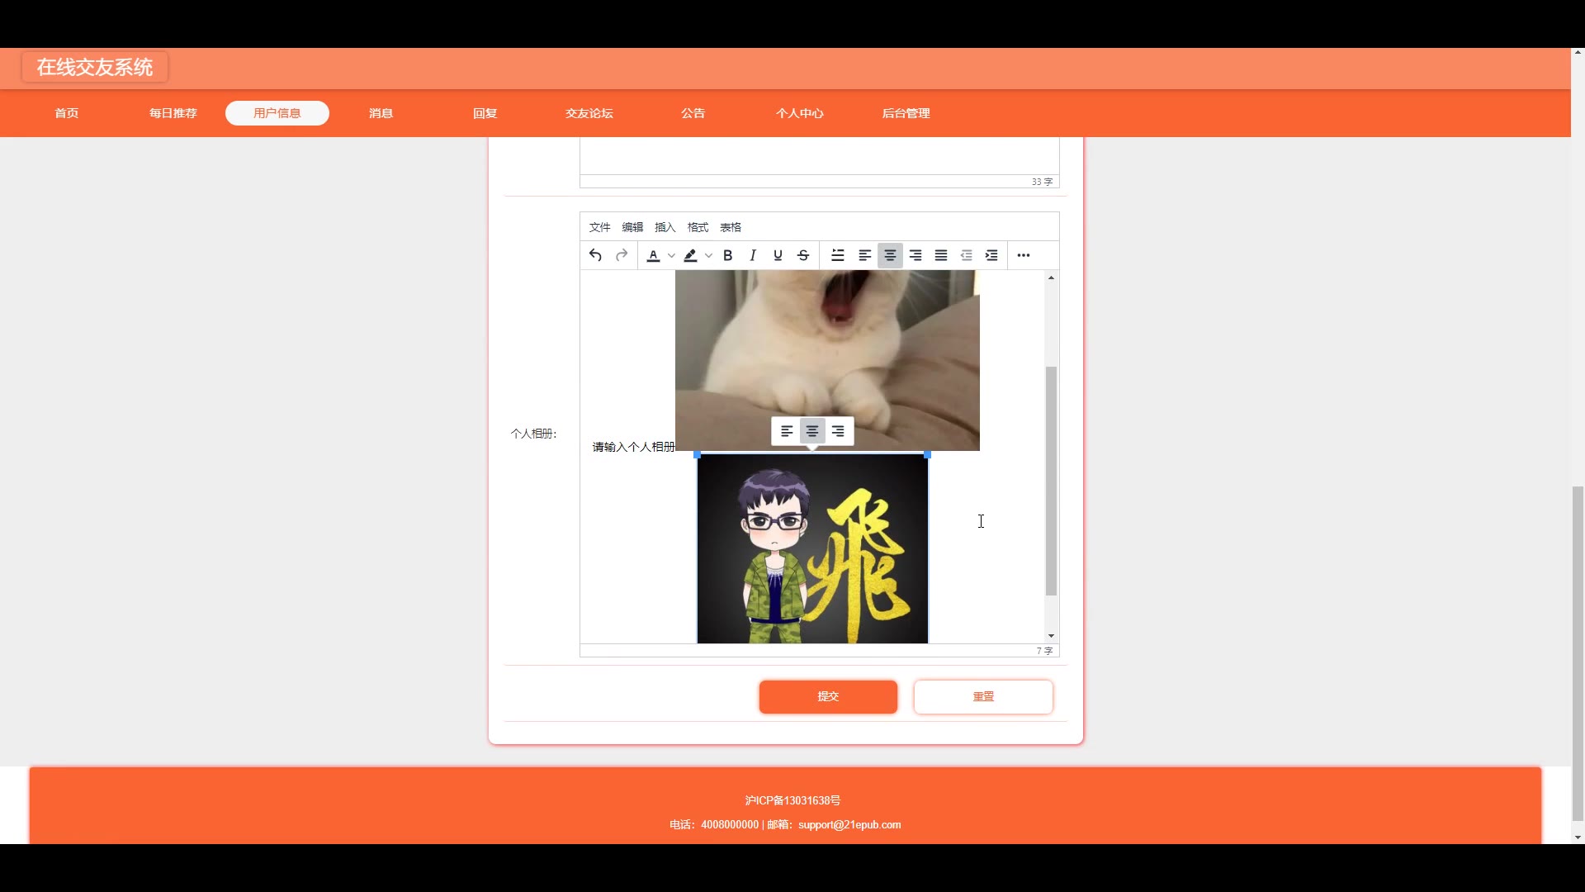
Task: Center selected image in floating toolbar
Action: tap(812, 431)
